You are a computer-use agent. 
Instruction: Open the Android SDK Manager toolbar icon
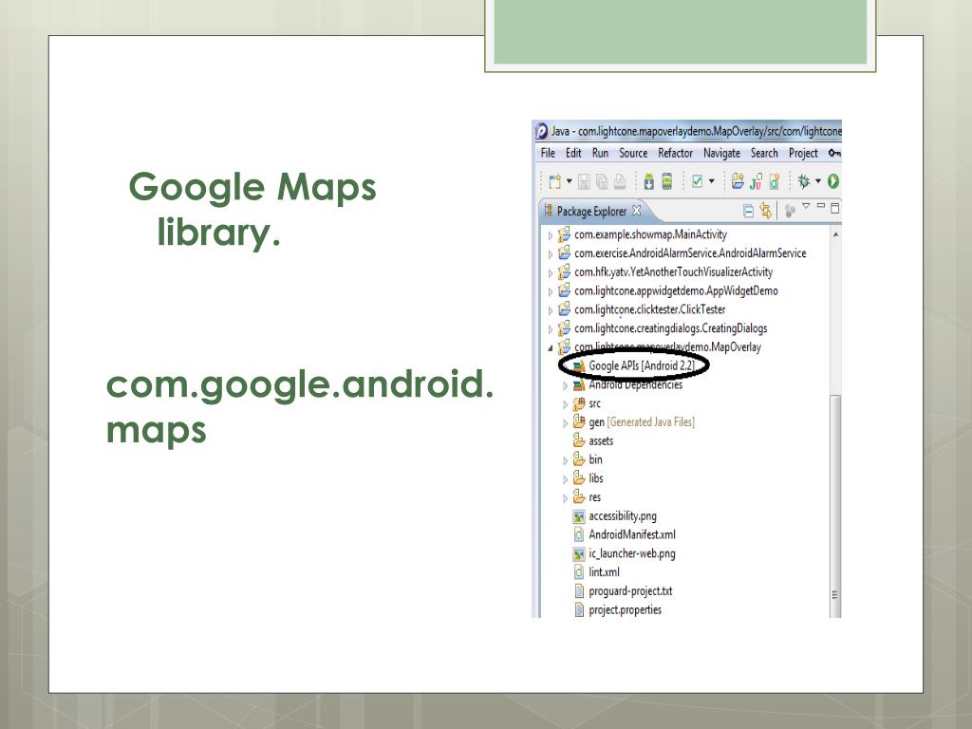(x=646, y=181)
